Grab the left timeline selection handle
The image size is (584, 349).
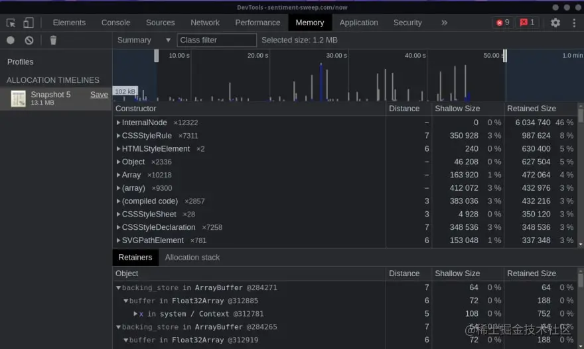(157, 56)
